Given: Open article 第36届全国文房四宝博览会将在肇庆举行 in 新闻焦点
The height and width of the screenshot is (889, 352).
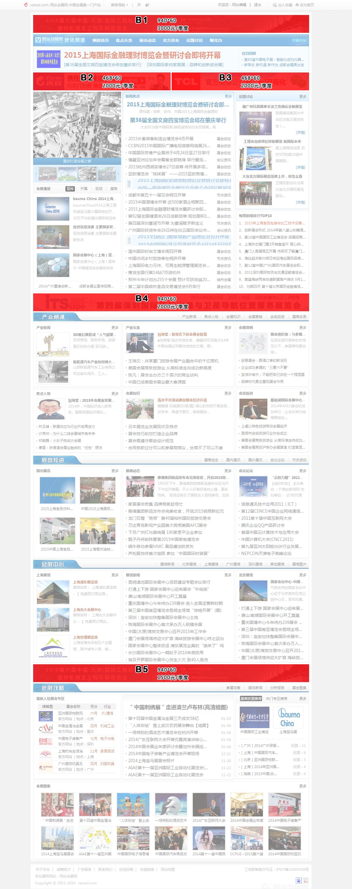Looking at the screenshot, I should pyautogui.click(x=178, y=121).
